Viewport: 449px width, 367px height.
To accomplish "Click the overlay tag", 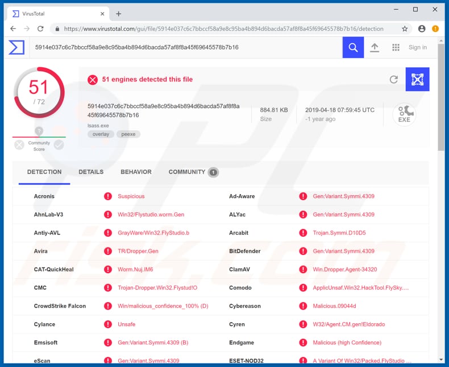I will click(101, 134).
